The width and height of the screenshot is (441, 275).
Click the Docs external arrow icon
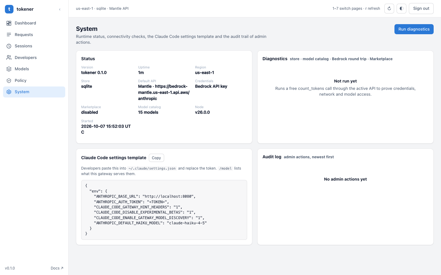pos(62,268)
